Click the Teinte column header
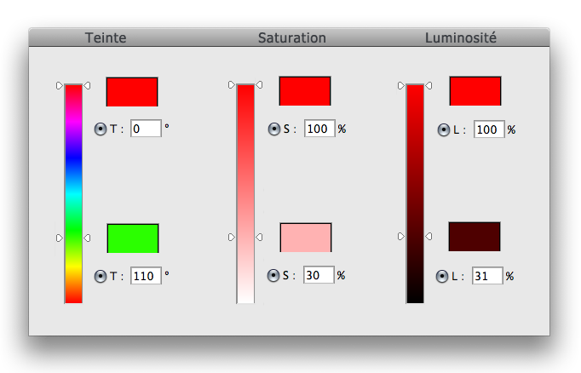Image resolution: width=581 pixels, height=373 pixels. click(106, 38)
